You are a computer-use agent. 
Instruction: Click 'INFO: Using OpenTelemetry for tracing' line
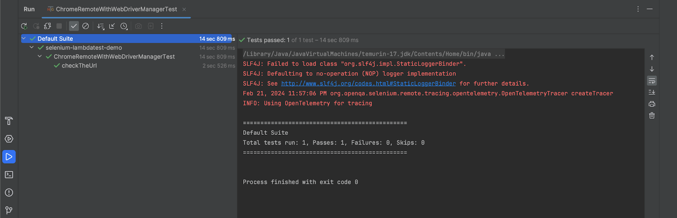click(308, 103)
